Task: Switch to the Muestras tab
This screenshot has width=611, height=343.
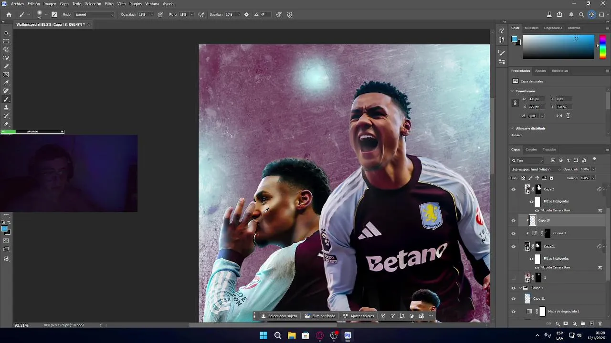Action: pos(531,28)
